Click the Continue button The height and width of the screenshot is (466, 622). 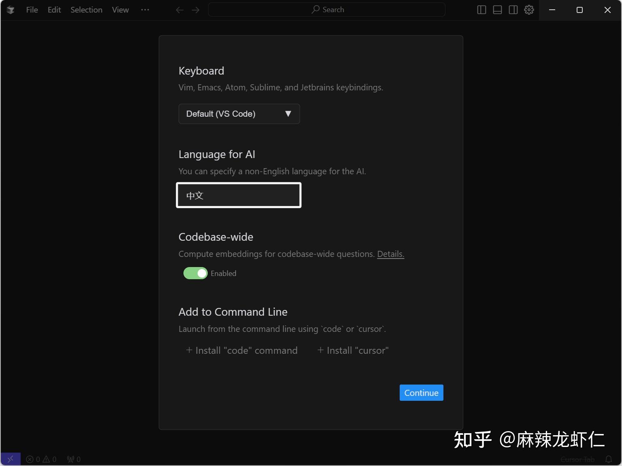click(421, 392)
